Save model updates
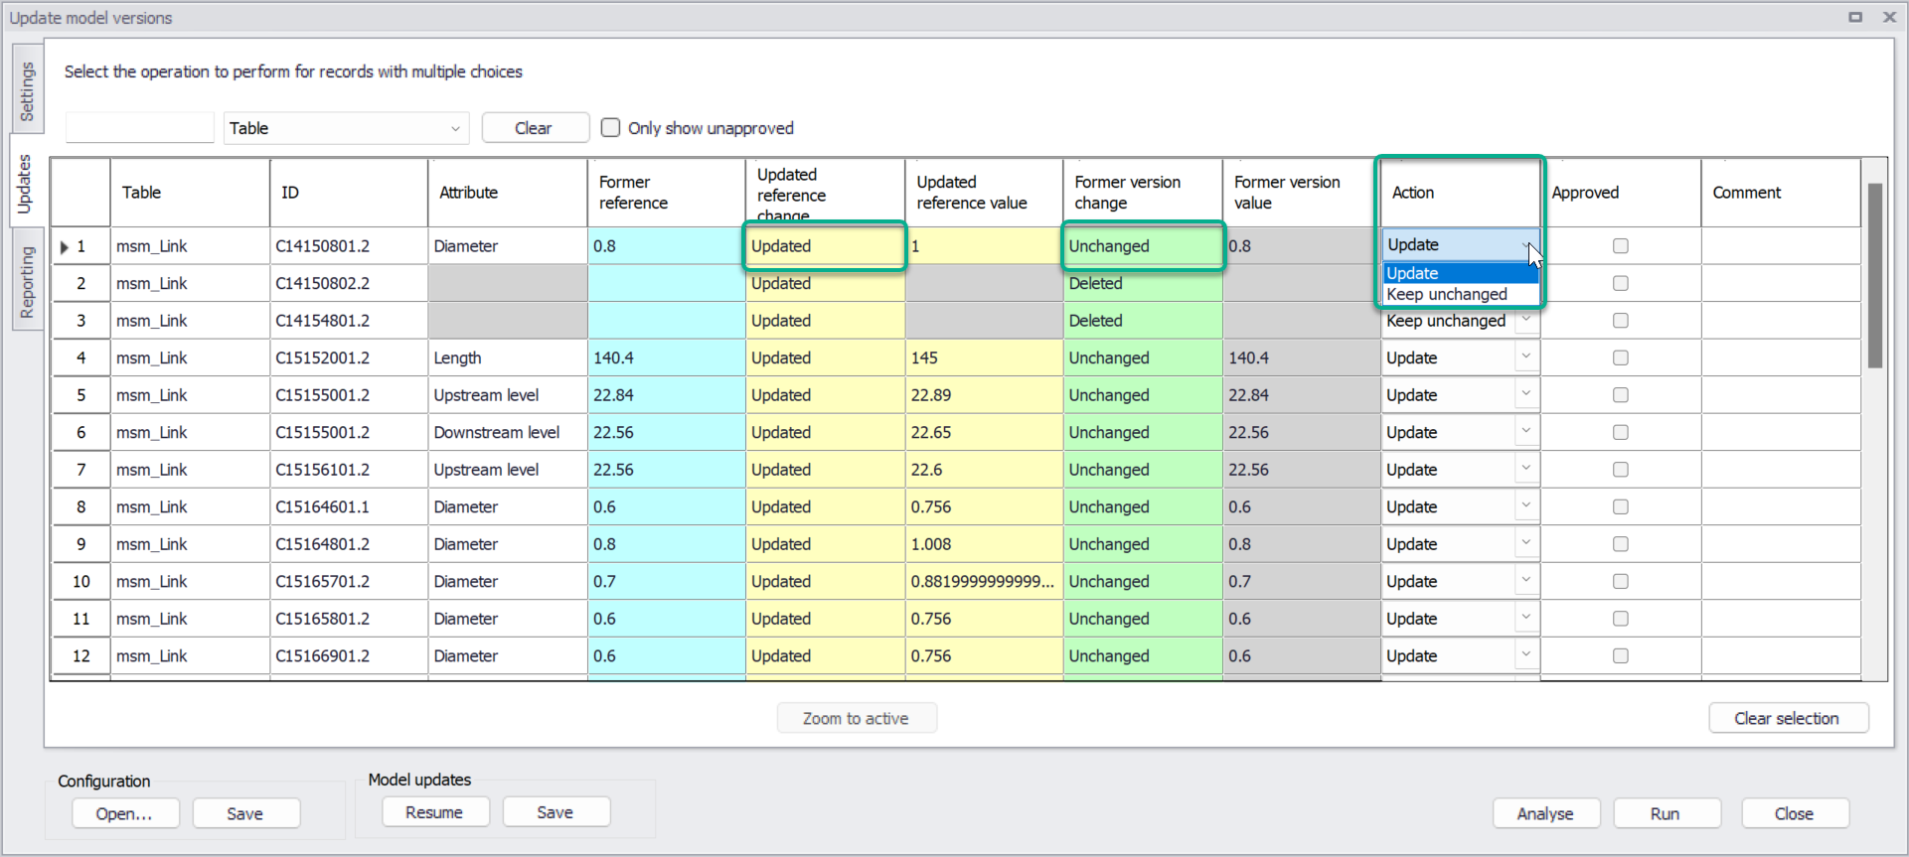The width and height of the screenshot is (1909, 857). pos(556,812)
